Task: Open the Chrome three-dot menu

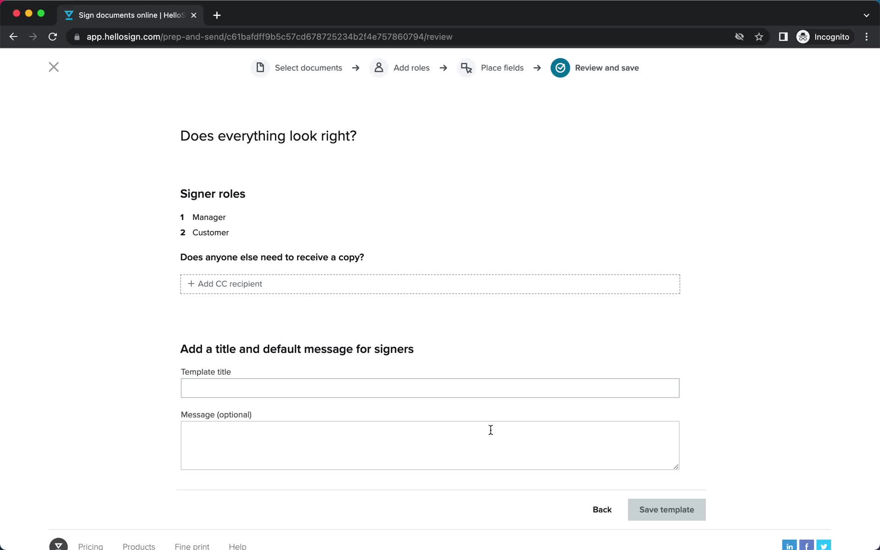Action: click(866, 37)
